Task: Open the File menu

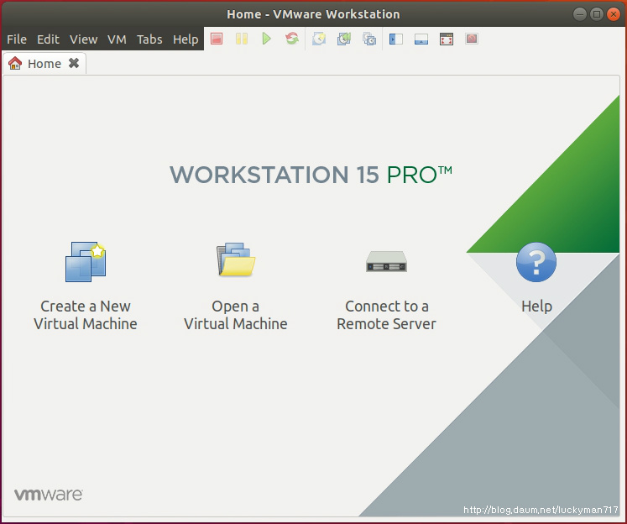Action: pyautogui.click(x=17, y=39)
